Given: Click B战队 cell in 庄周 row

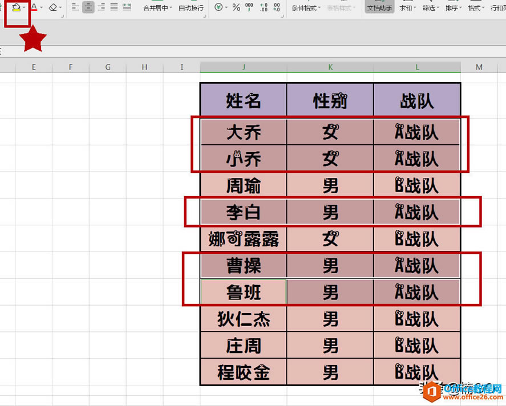Looking at the screenshot, I should (417, 346).
